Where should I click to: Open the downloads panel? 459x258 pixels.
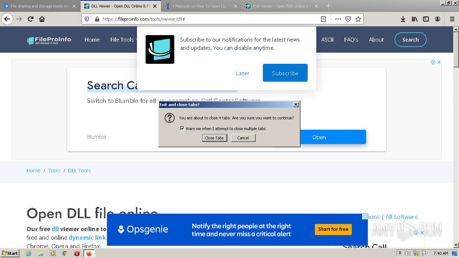coord(403,19)
